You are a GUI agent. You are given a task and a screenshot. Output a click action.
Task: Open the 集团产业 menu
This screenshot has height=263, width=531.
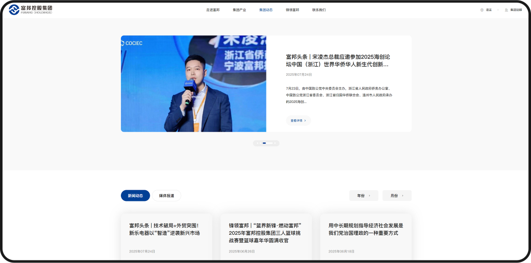click(x=239, y=10)
